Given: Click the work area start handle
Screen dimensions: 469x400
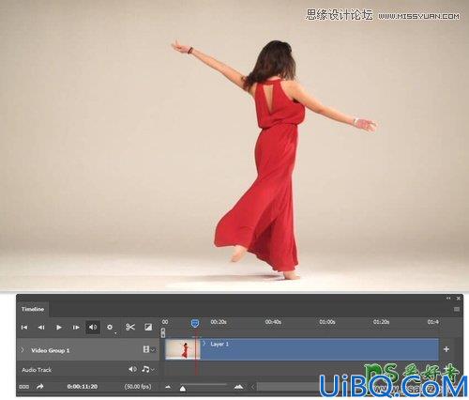Looking at the screenshot, I should click(163, 332).
